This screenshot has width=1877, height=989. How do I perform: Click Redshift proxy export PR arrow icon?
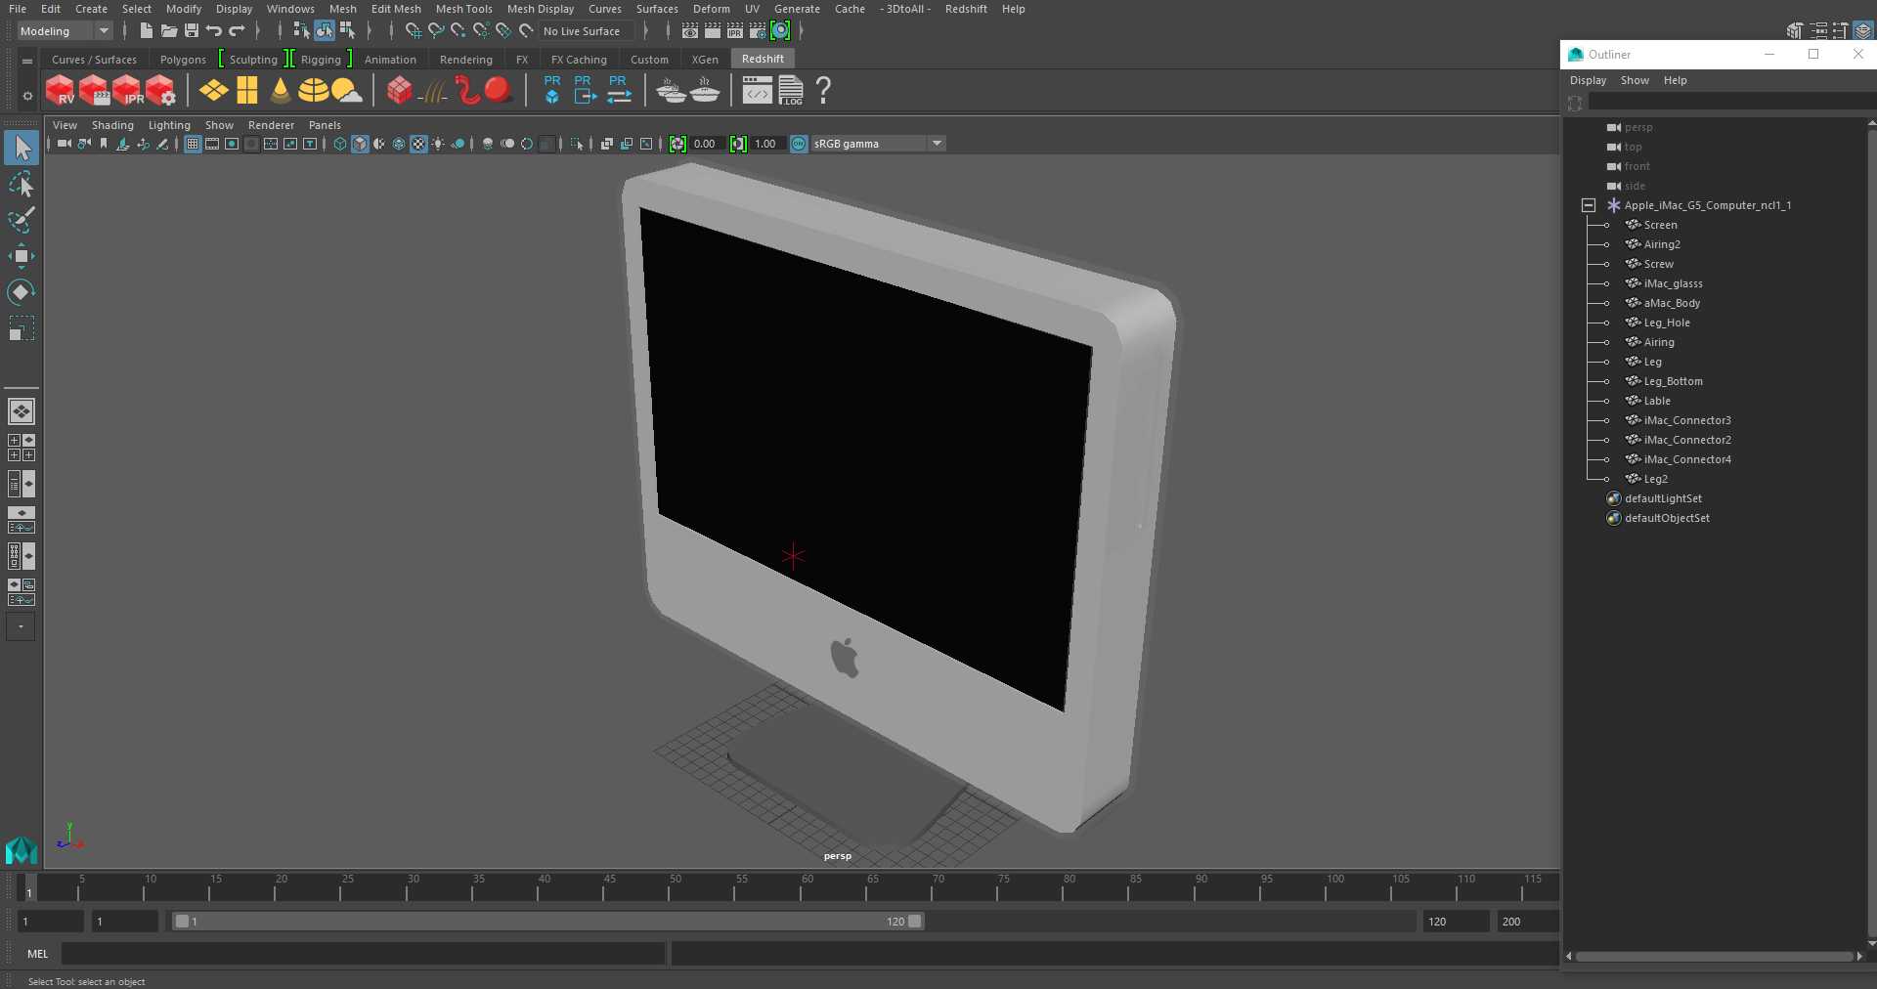click(584, 90)
